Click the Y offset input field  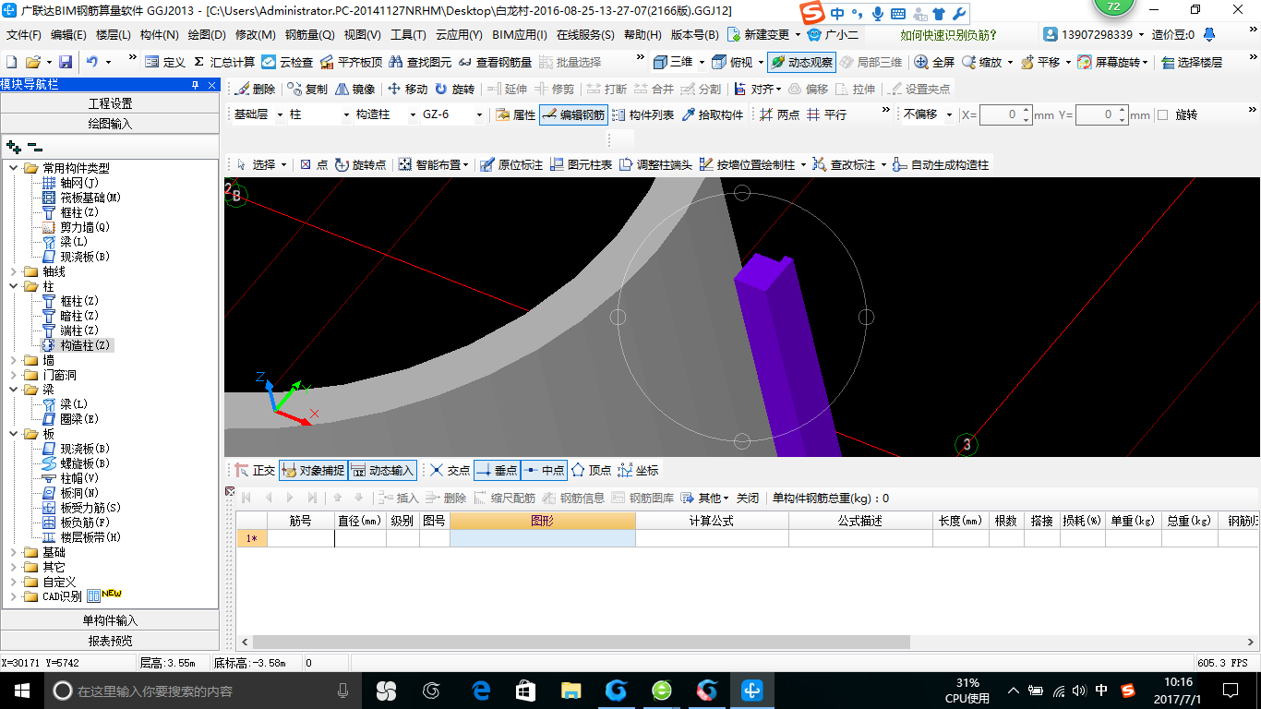(x=1101, y=115)
